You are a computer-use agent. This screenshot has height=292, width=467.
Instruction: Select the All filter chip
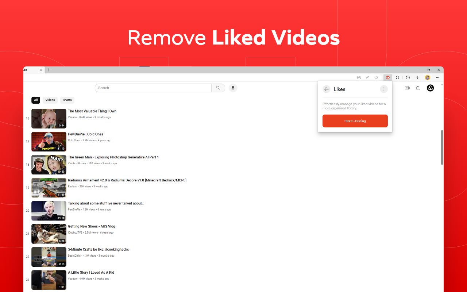point(36,100)
